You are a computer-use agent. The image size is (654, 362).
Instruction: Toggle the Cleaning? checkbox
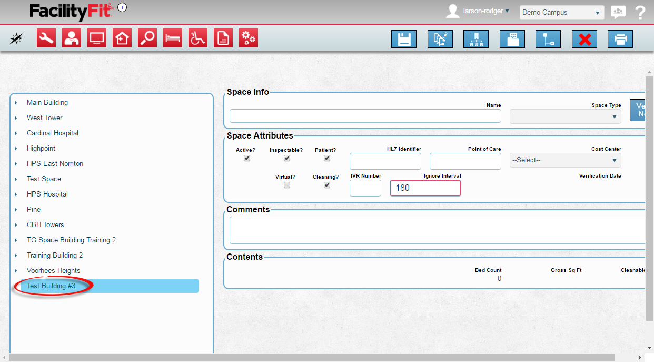point(327,185)
